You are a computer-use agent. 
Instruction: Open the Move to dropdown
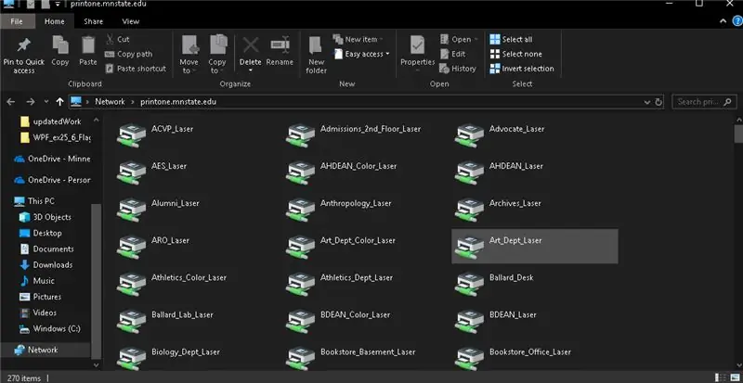(189, 55)
